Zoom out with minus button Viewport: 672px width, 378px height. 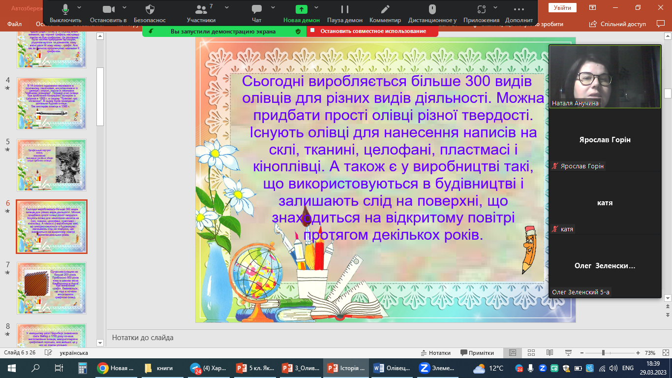coord(581,353)
